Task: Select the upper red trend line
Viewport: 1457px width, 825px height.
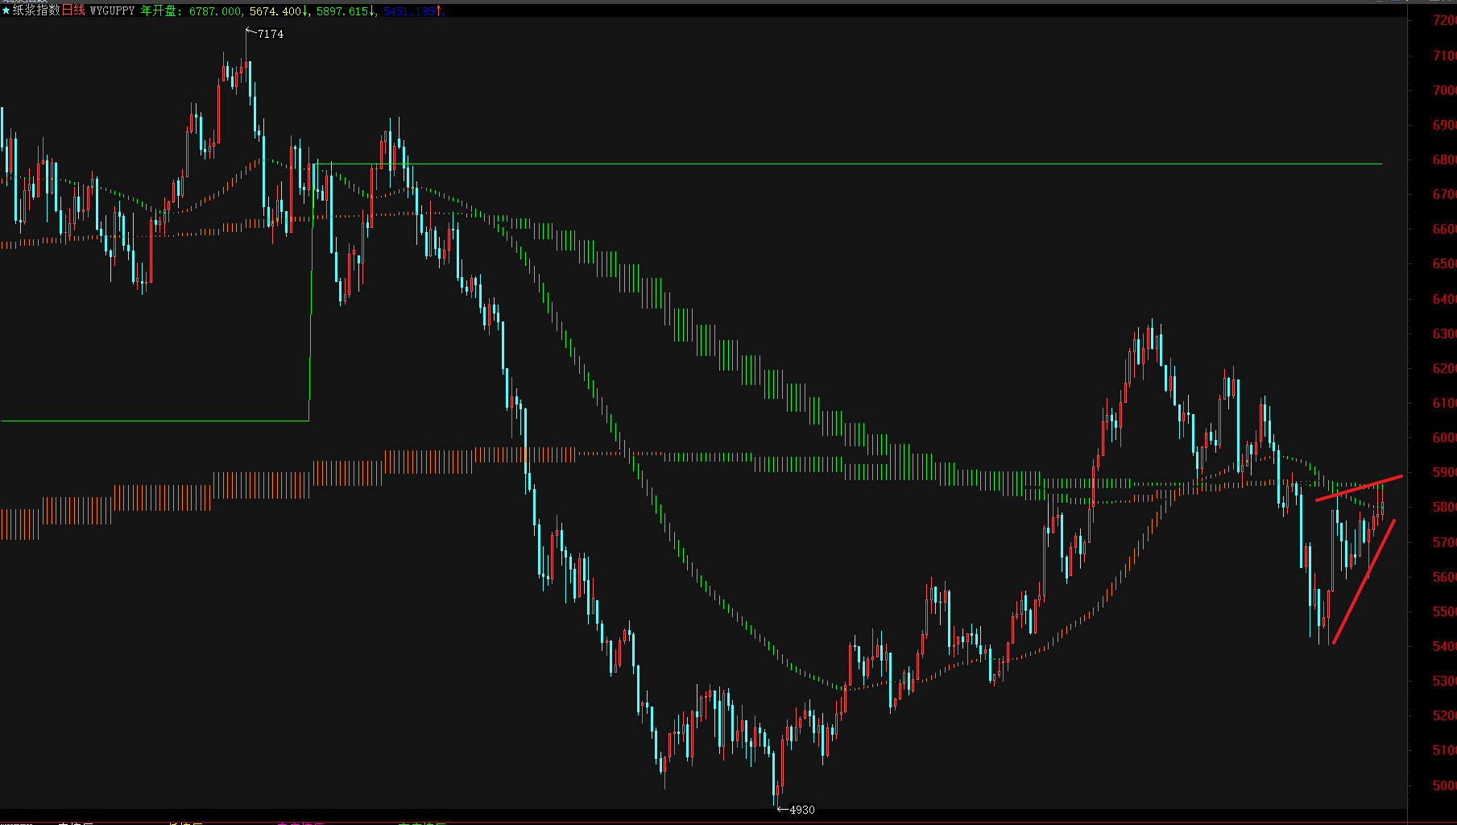Action: [1360, 488]
